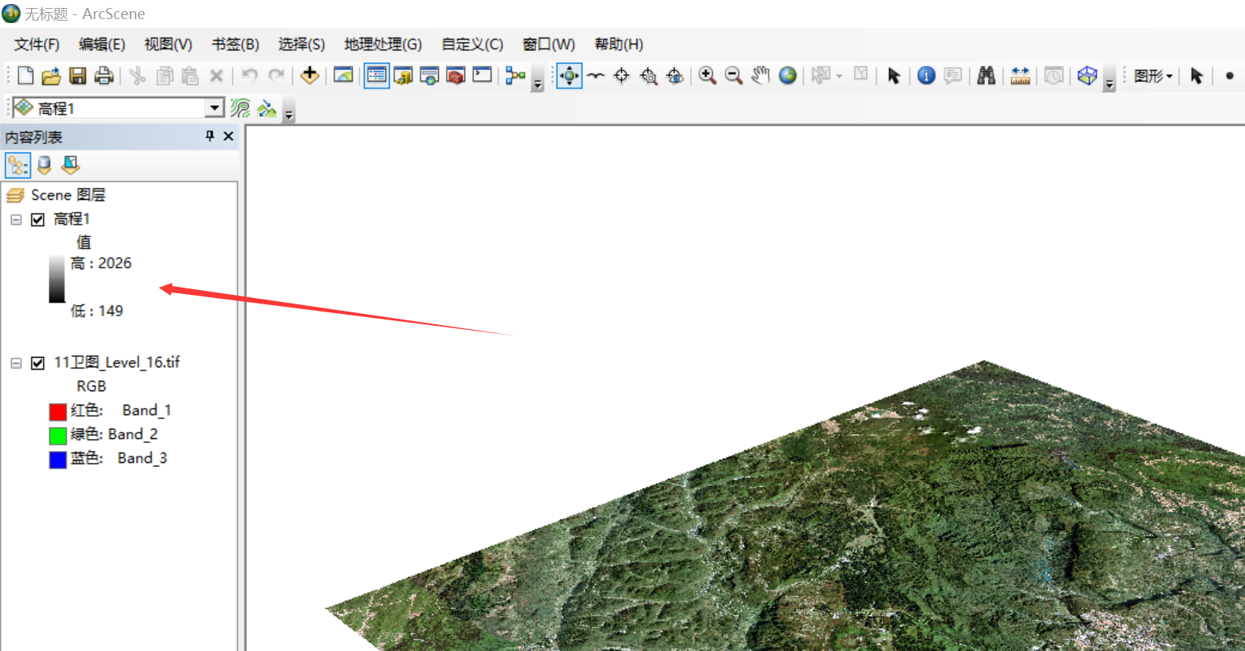Select the ArcToolbox icon on the toolbar
The height and width of the screenshot is (651, 1245).
click(456, 76)
